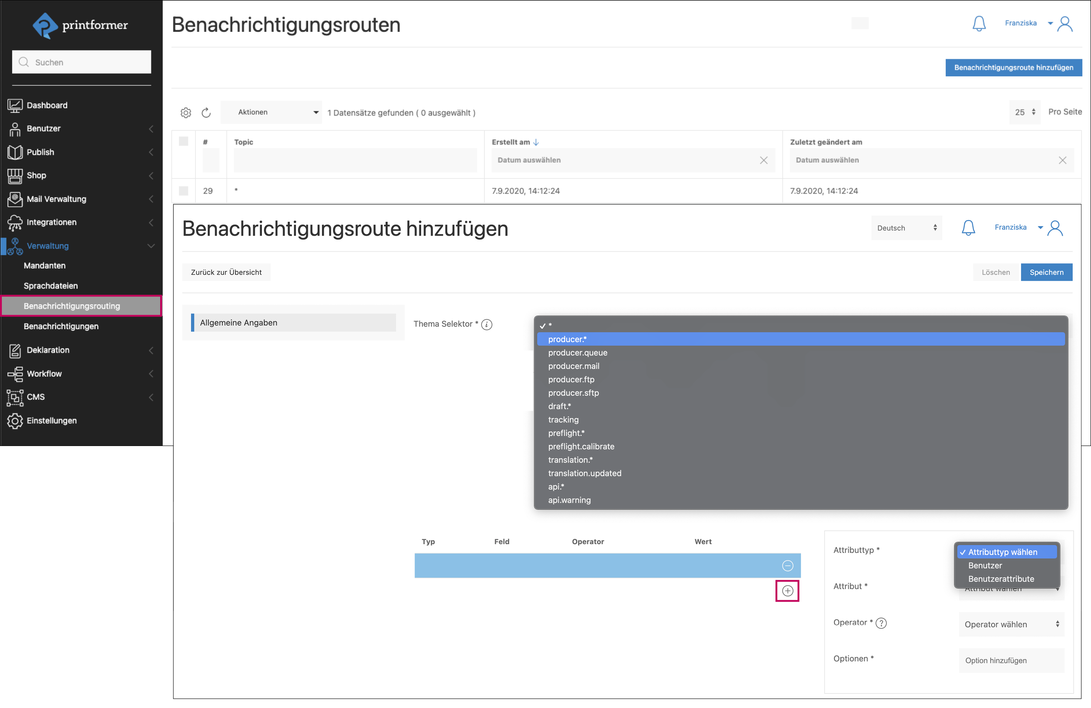Screen dimensions: 1091x708
Task: Remove the blue condition row via minus icon
Action: click(x=787, y=565)
